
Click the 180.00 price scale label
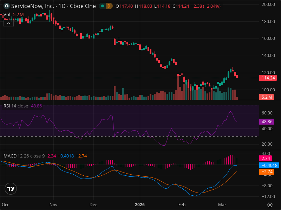click(268, 22)
